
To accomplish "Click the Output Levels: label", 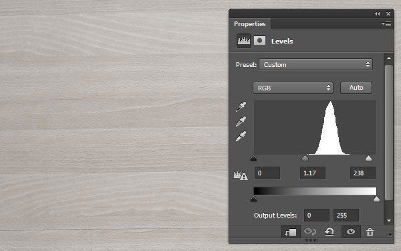I will pos(275,216).
